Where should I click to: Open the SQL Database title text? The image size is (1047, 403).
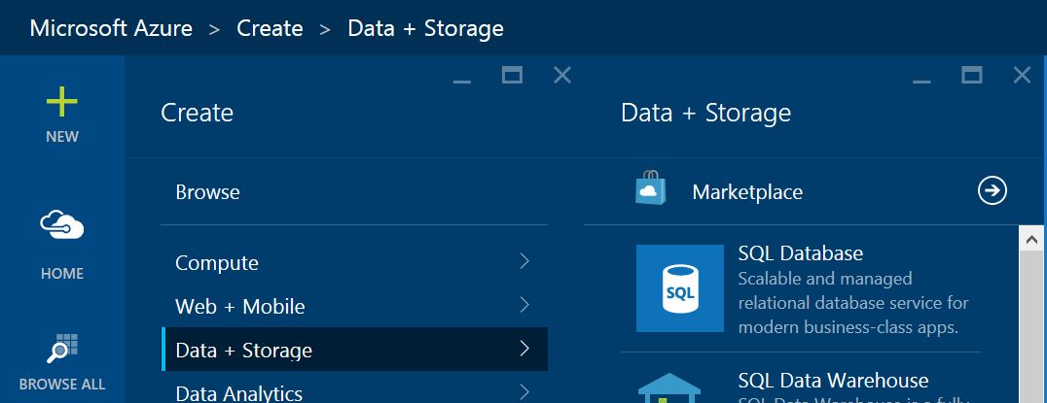click(801, 253)
